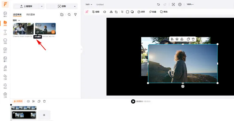Image resolution: width=234 pixels, height=121 pixels.
Task: Add 00:07 clip with orange plus button
Action: pyautogui.click(x=53, y=32)
